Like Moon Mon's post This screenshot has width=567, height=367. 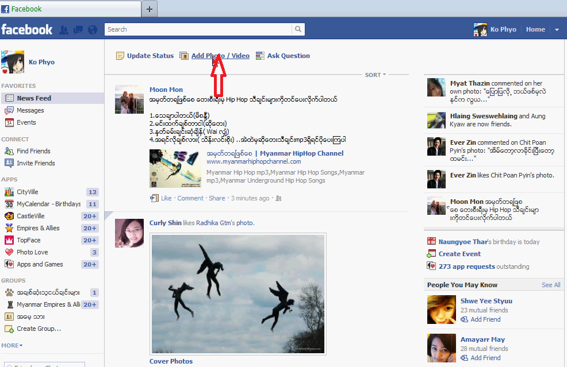[x=166, y=198]
